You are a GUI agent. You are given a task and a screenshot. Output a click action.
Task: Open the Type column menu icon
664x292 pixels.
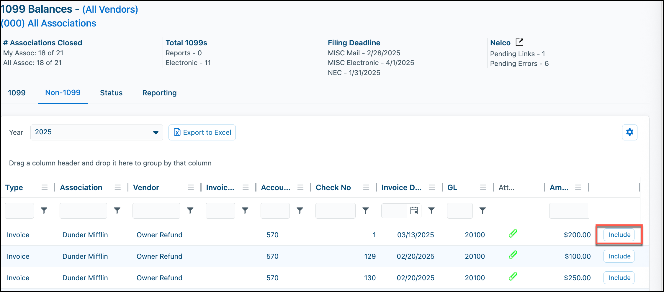pos(45,187)
